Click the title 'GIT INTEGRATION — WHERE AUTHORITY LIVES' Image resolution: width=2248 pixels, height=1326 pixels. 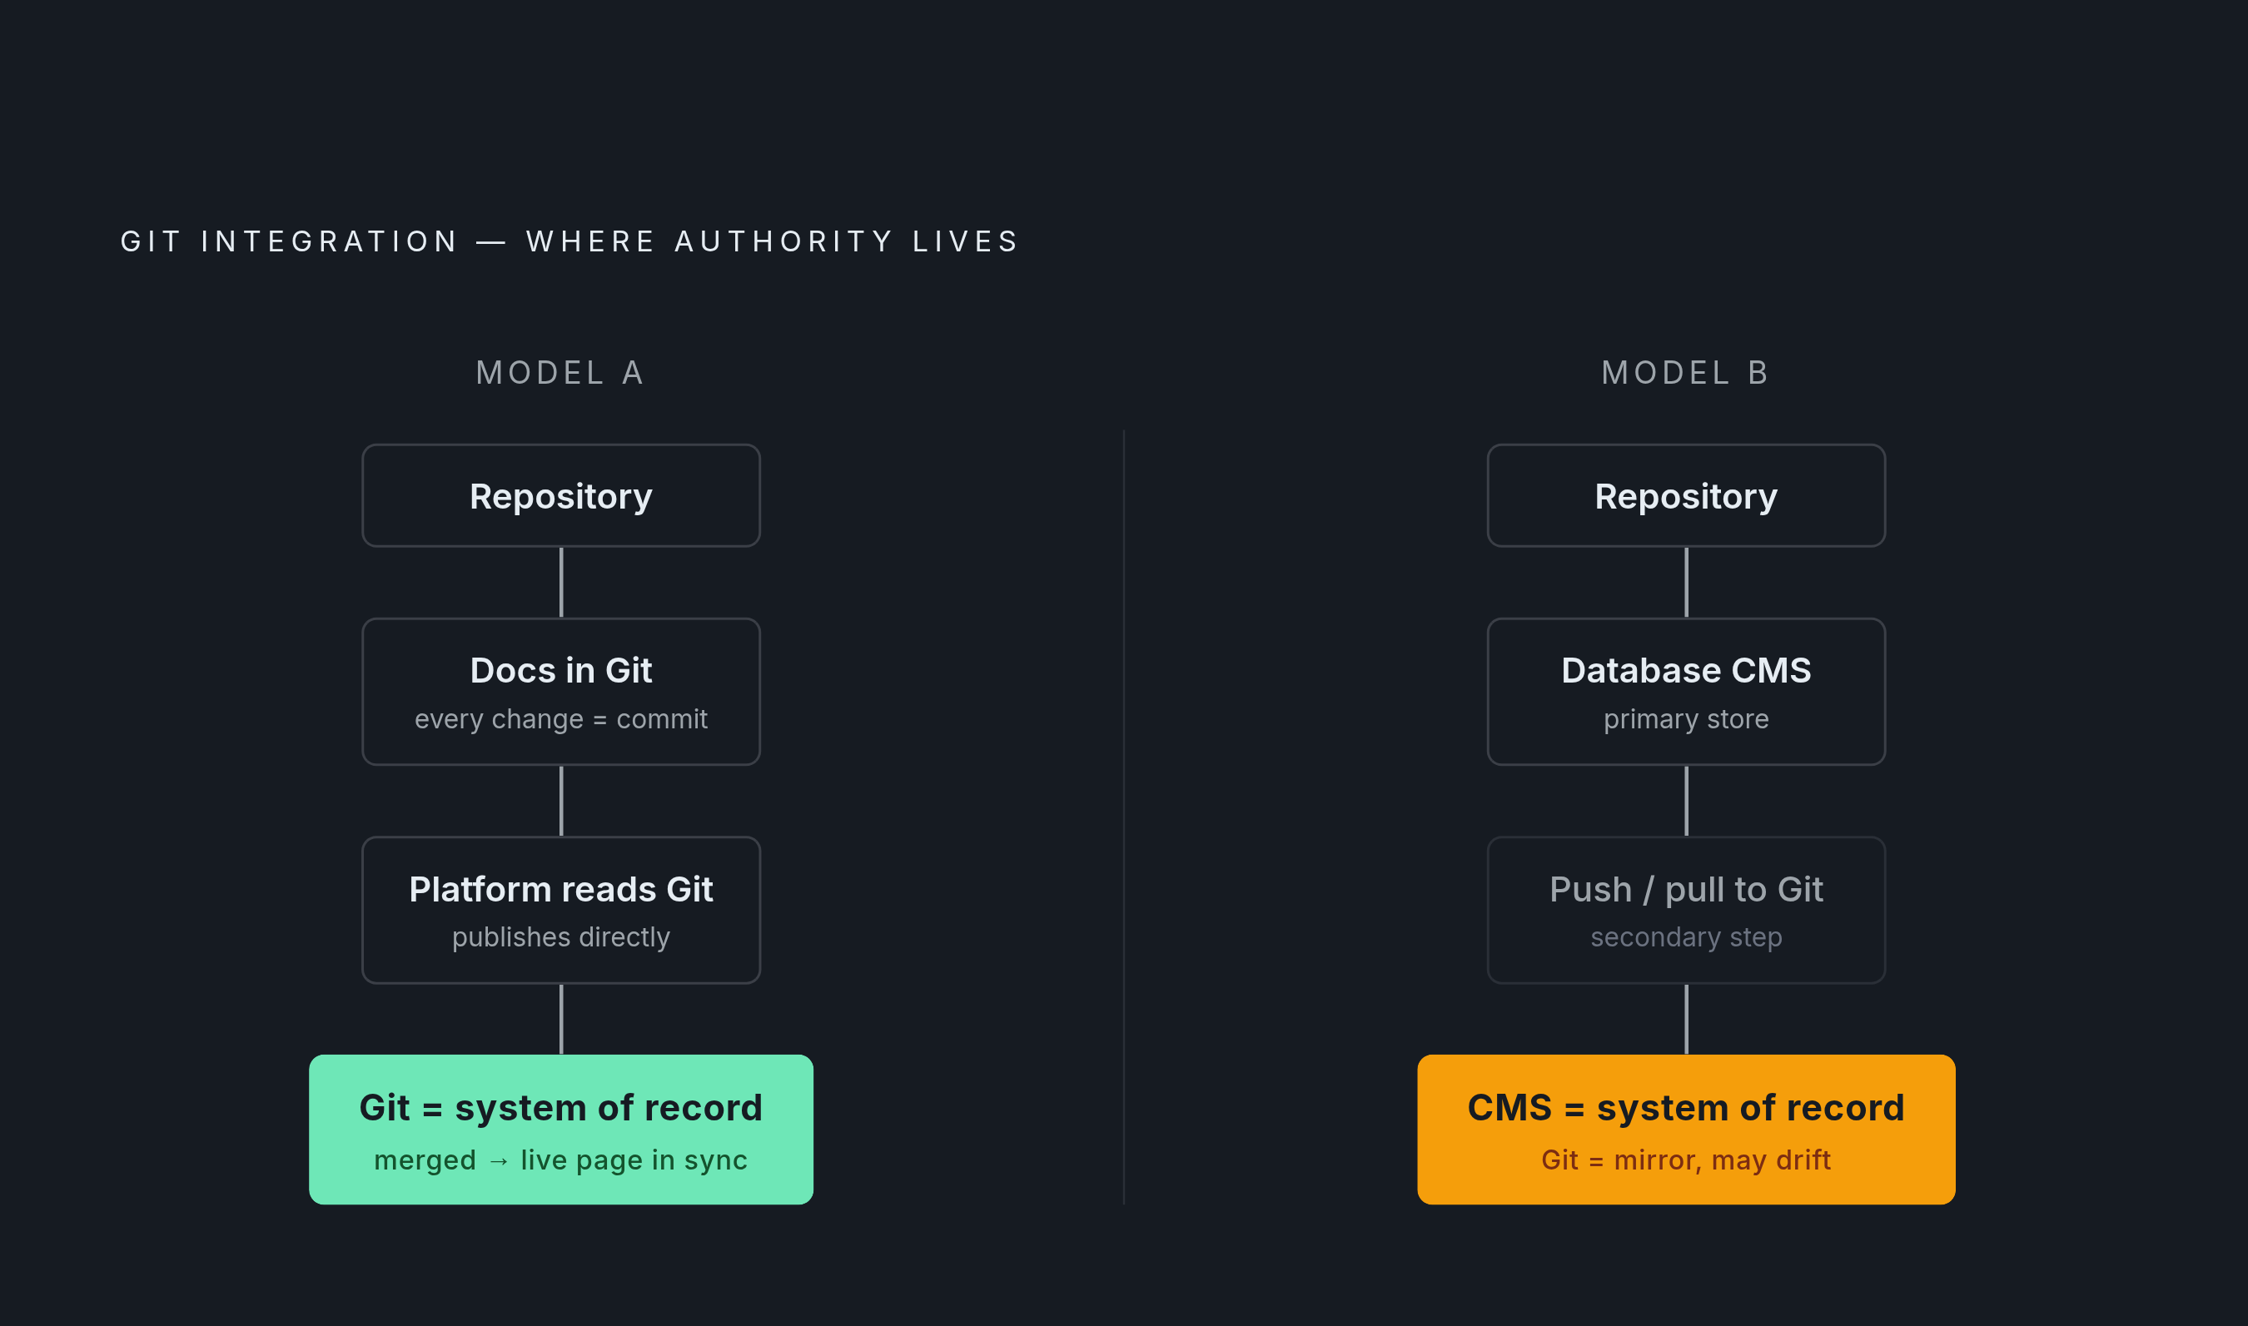[x=570, y=241]
